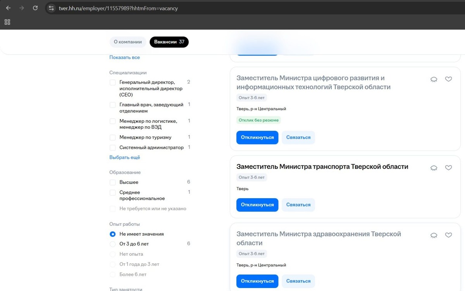Image resolution: width=465 pixels, height=291 pixels.
Task: Click Откликнуться for digital development deputy minister
Action: [x=257, y=138]
